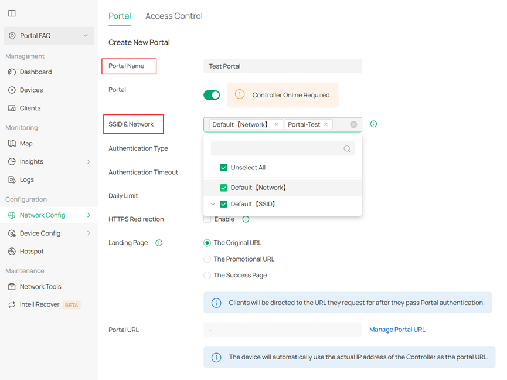Expand the Insights submenu
Viewport: 507px width, 380px height.
(89, 162)
